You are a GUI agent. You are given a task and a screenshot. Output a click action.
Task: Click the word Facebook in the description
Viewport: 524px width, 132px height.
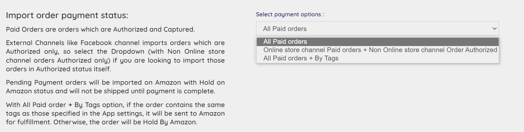(x=96, y=43)
